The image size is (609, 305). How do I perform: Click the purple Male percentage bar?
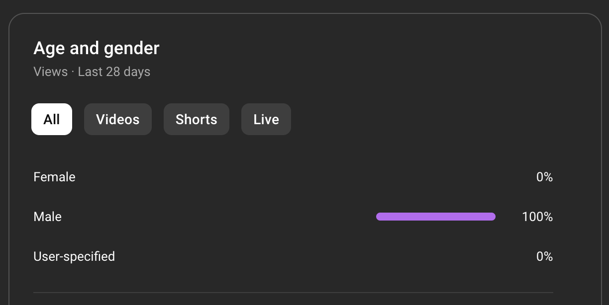tap(435, 217)
